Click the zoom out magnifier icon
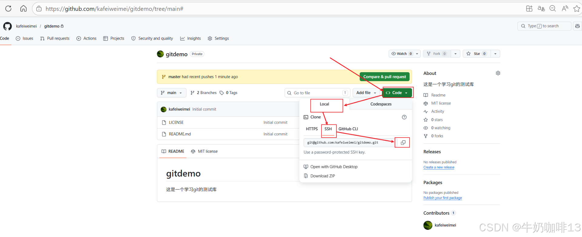The image size is (582, 237). pos(553,8)
